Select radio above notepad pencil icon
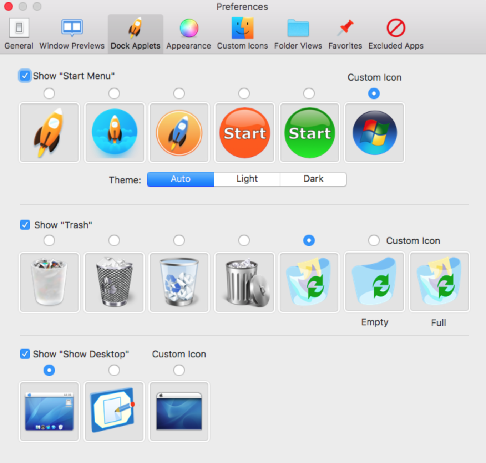486x463 pixels. point(114,370)
